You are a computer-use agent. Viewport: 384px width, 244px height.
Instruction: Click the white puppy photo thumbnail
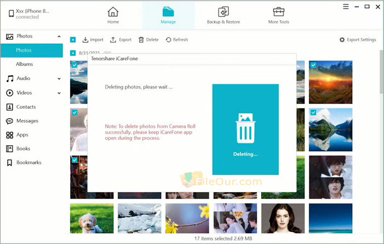pos(92,218)
